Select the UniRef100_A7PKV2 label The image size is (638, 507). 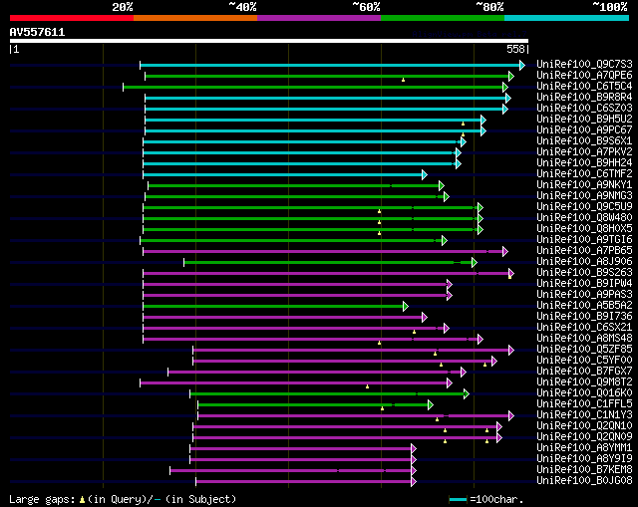point(584,152)
